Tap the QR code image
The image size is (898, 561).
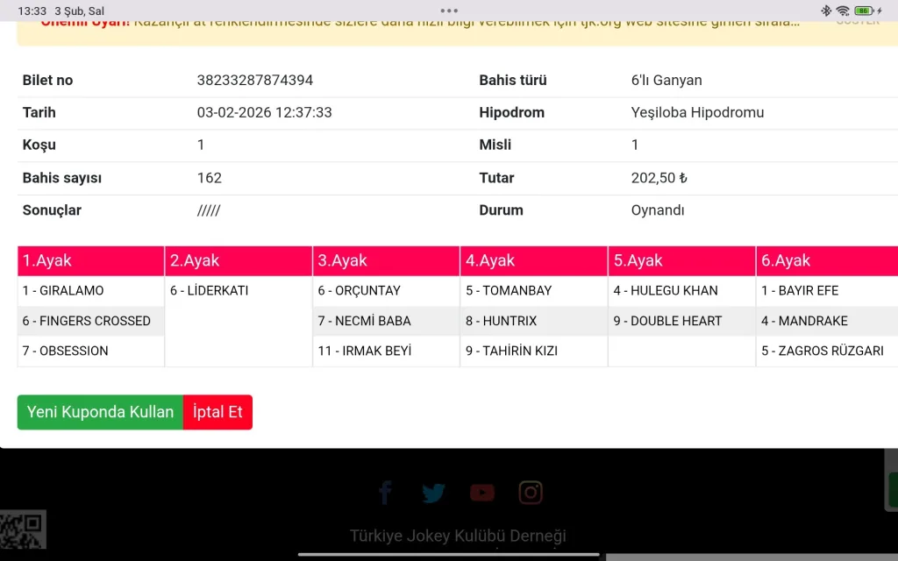[22, 531]
